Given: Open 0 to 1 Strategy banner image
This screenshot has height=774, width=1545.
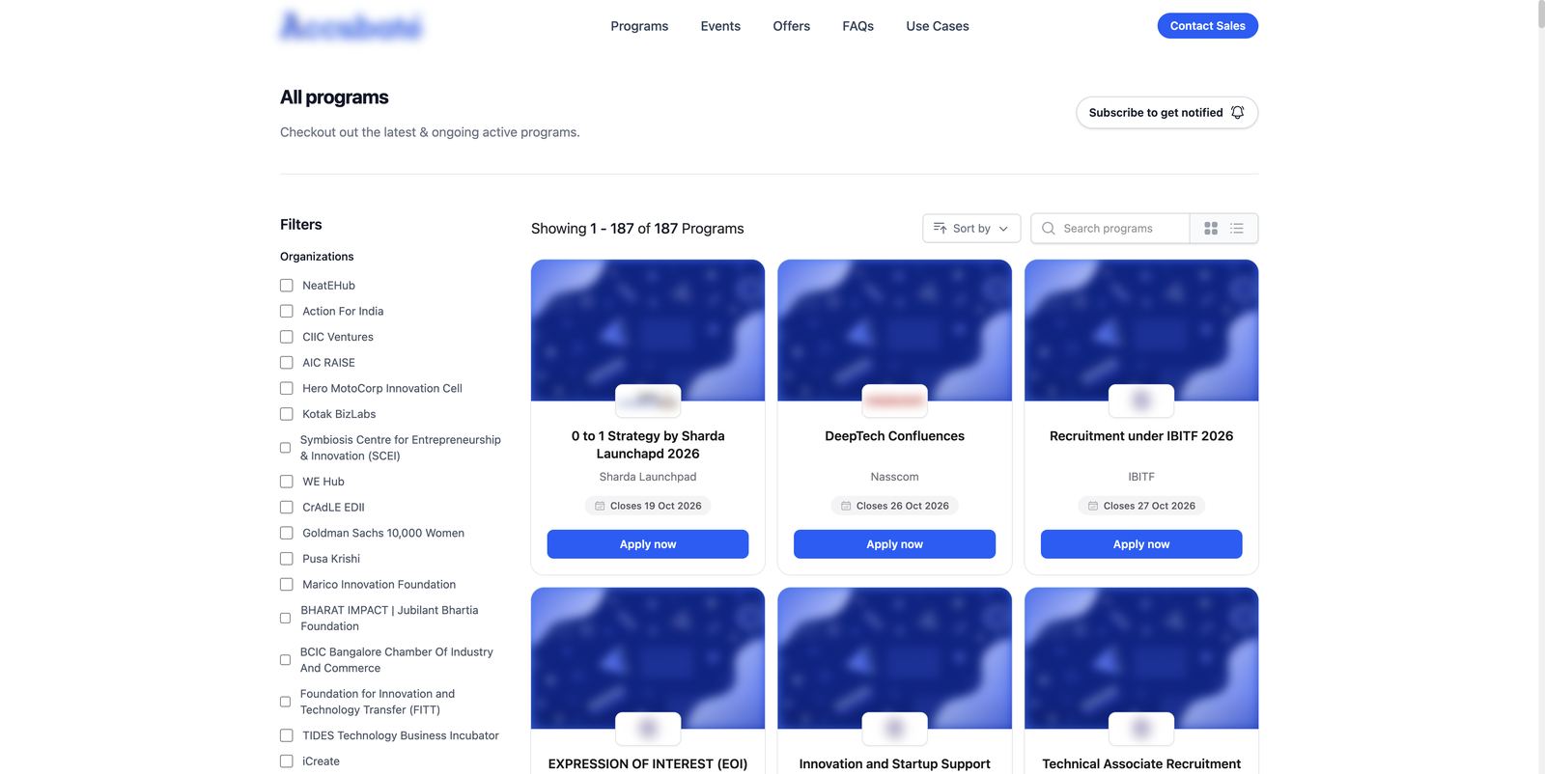Looking at the screenshot, I should 648,330.
